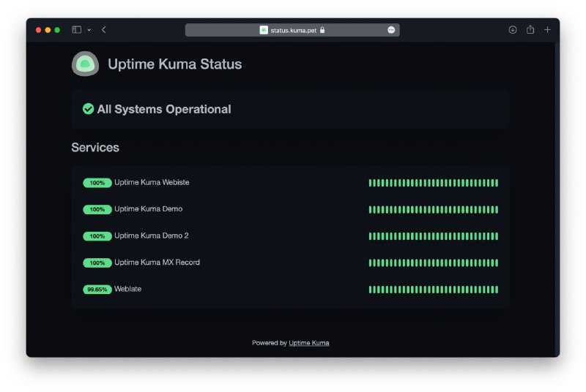Click the Uptime Kuma Demo service name
Viewport: 586px width, 392px height.
[149, 209]
